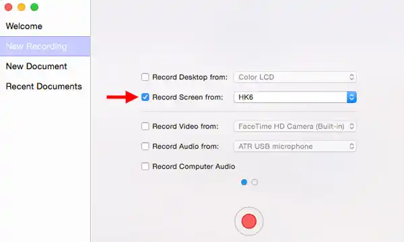The image size is (404, 242).
Task: Tick the Record Computer Audio checkbox
Action: pos(145,167)
